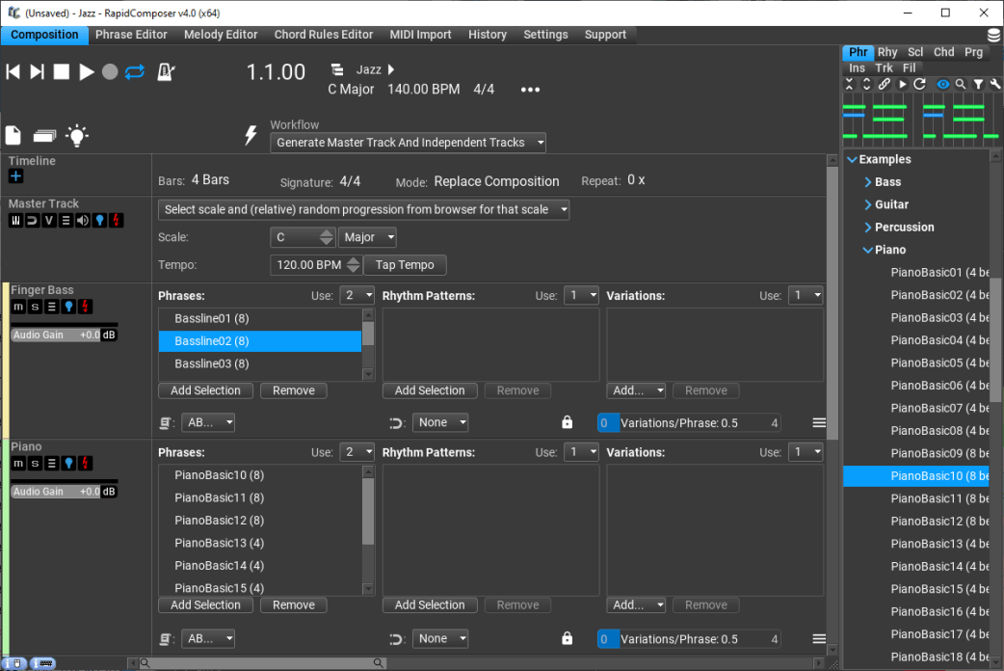Image resolution: width=1004 pixels, height=671 pixels.
Task: Open the Chord Rules Editor tab
Action: [x=324, y=35]
